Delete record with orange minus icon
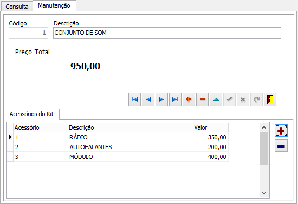Viewport: 298px width, 204px height. tap(202, 99)
